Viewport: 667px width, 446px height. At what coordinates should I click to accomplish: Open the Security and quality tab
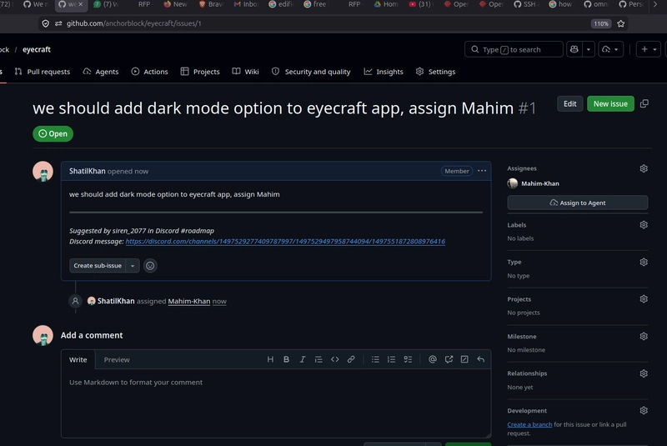[311, 72]
